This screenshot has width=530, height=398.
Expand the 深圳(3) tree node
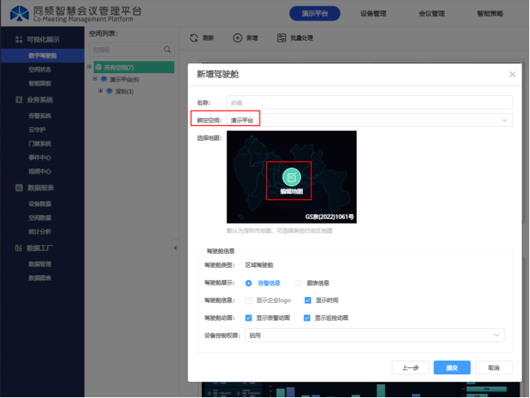[100, 90]
